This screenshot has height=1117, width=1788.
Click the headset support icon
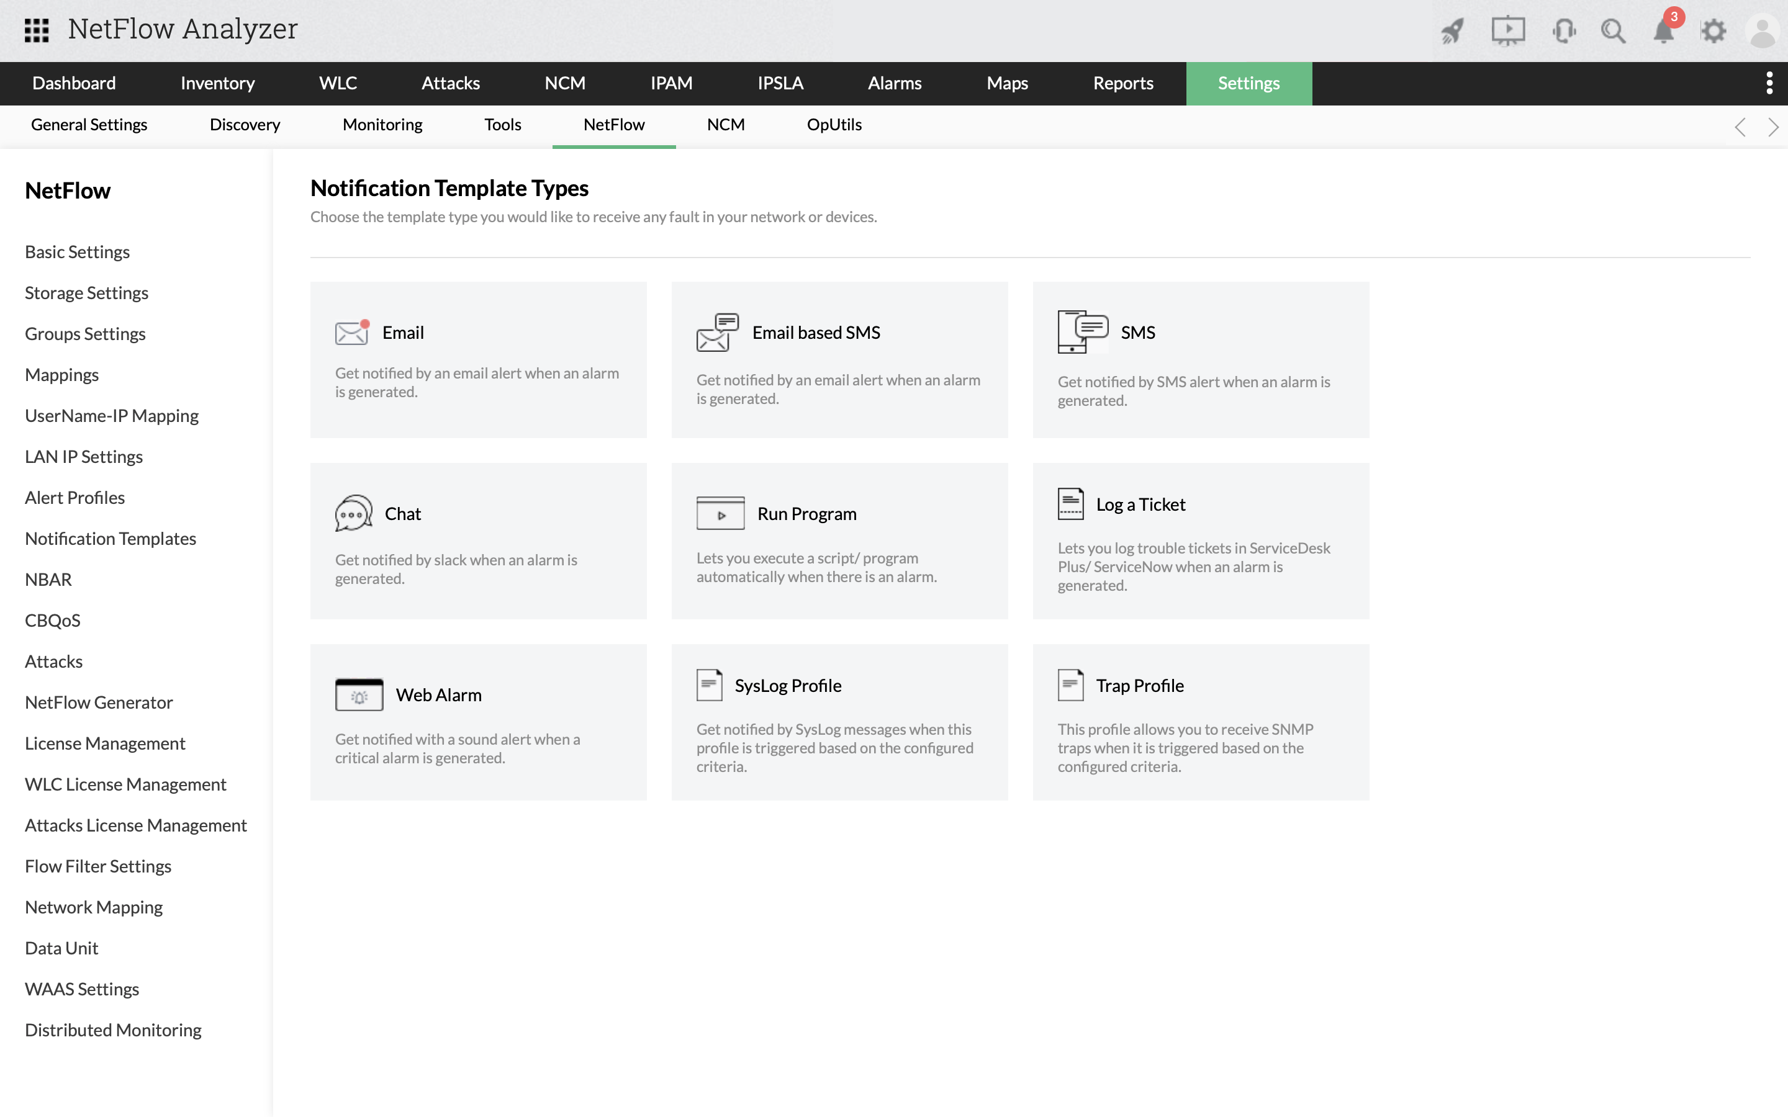[1563, 30]
